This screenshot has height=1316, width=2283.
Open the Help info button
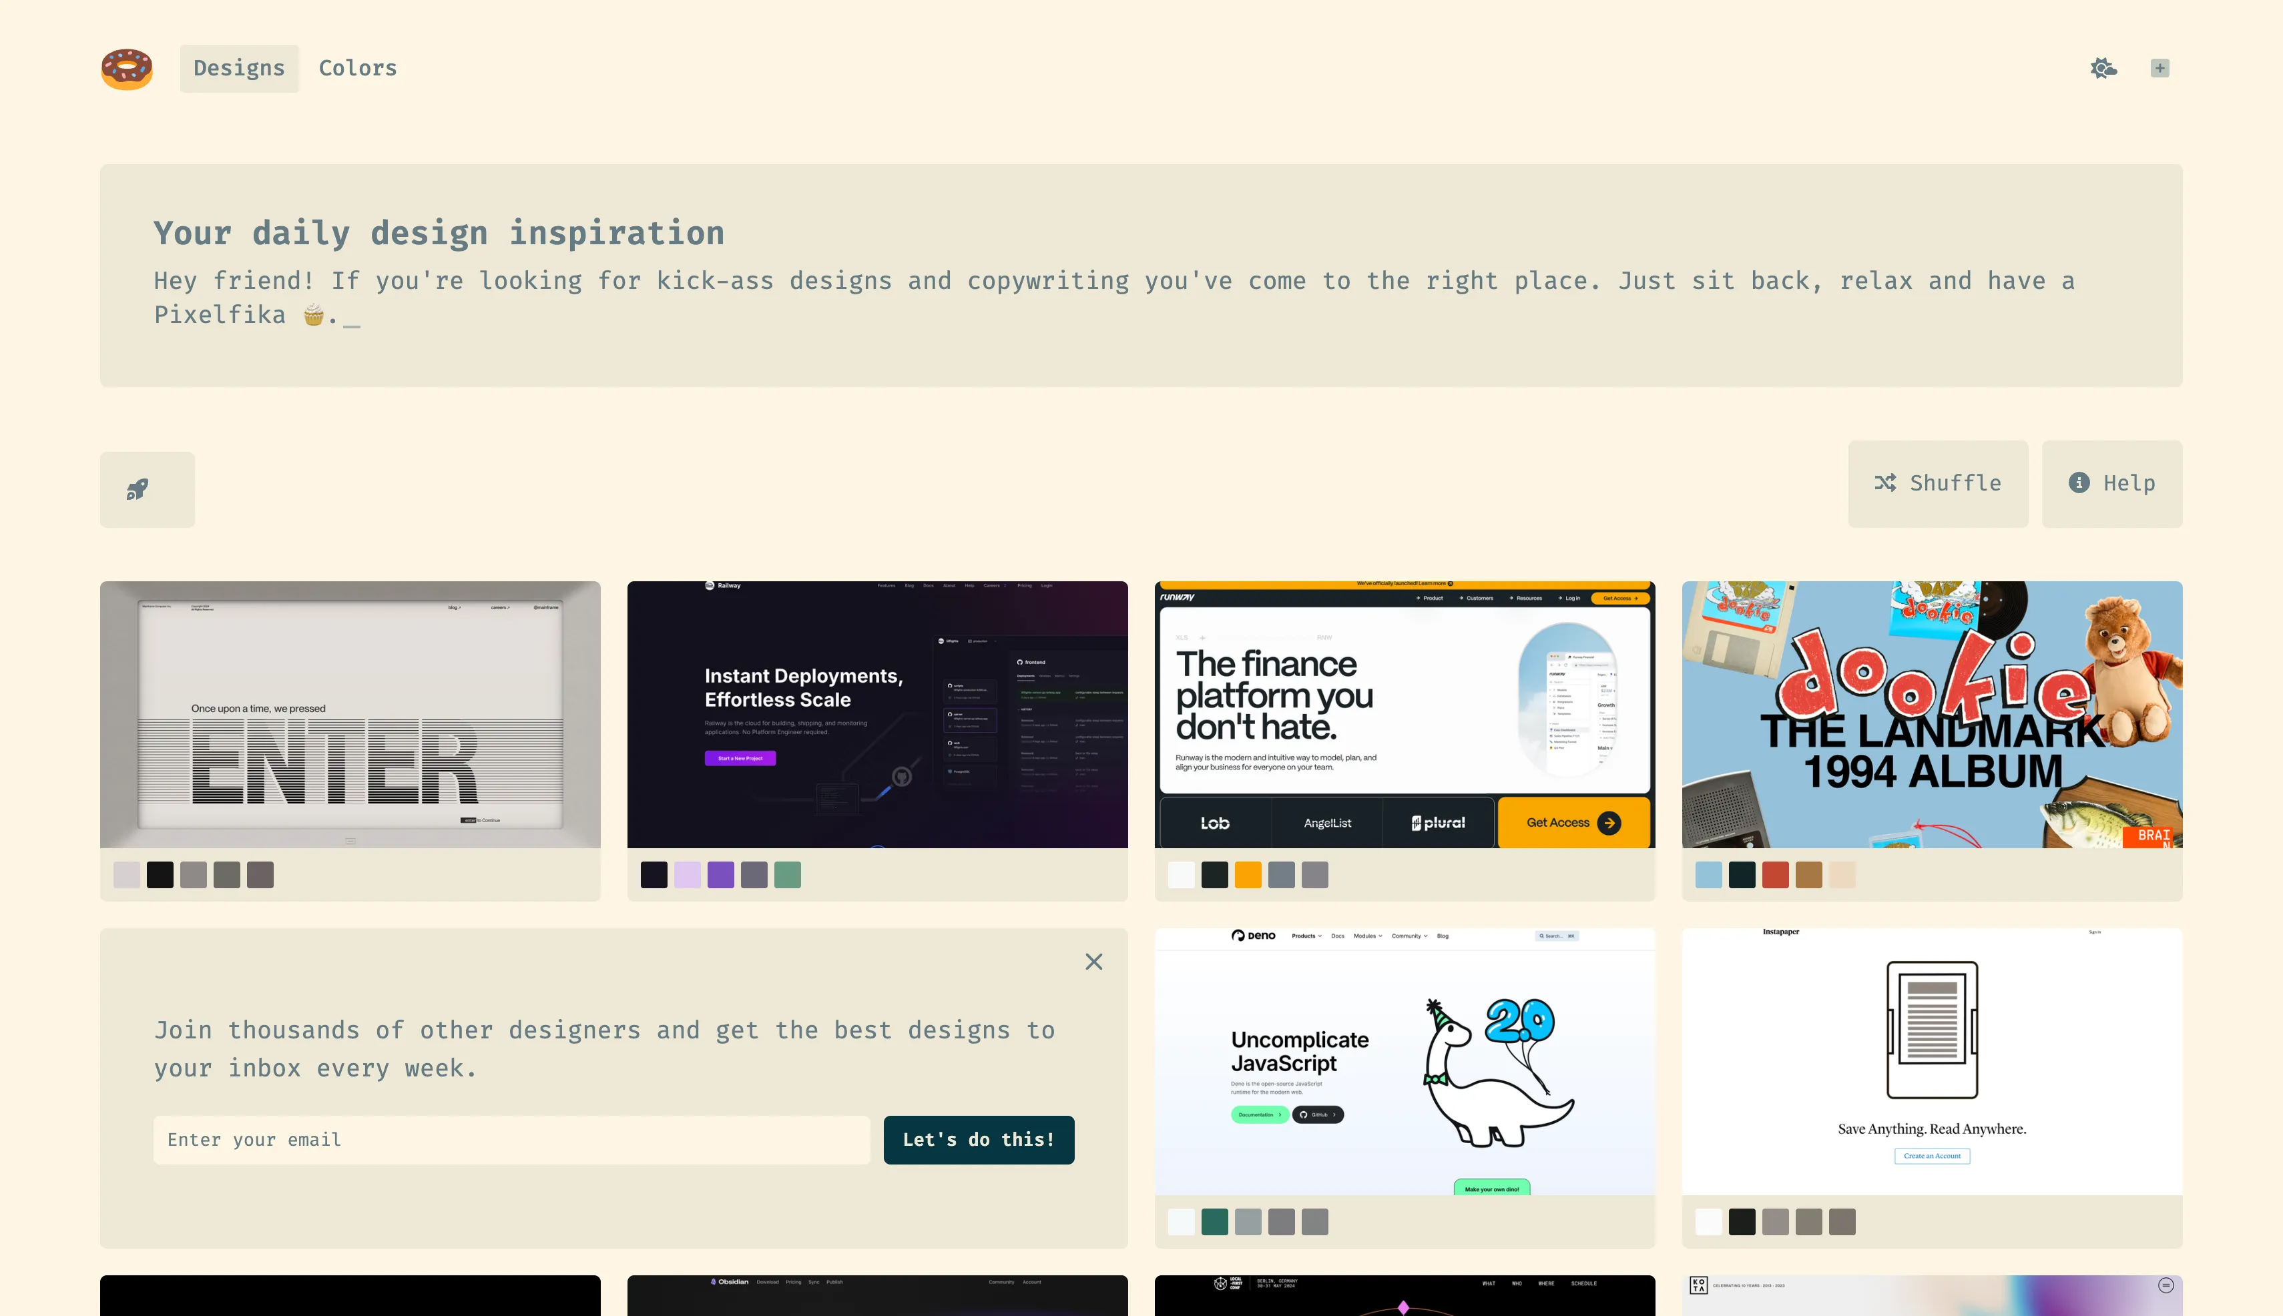tap(2111, 484)
